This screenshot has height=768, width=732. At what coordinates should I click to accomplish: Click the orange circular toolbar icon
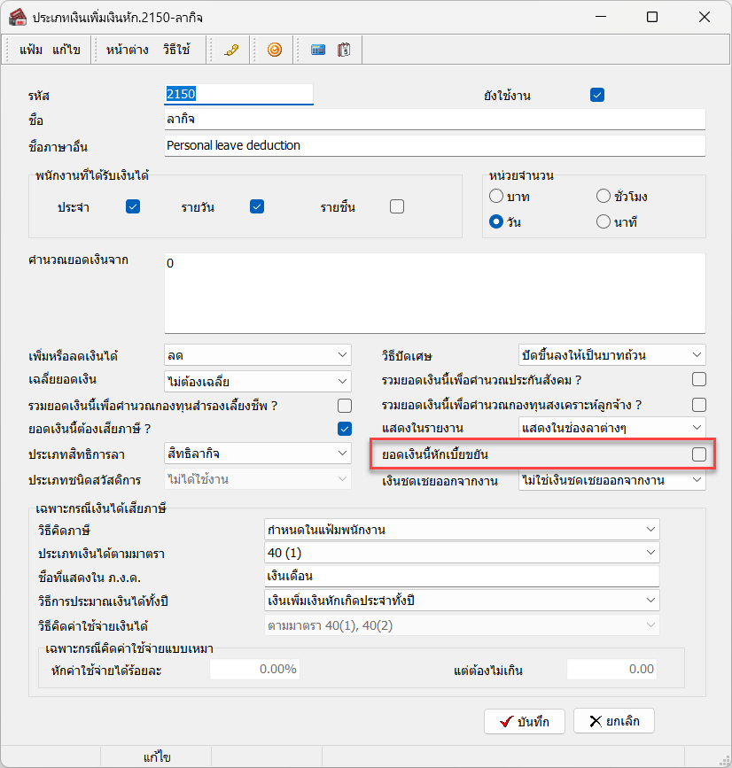point(274,50)
